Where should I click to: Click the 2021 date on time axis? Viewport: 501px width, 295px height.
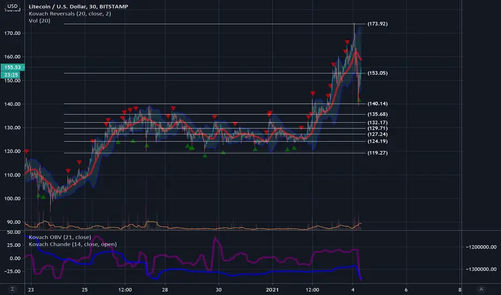(x=272, y=290)
